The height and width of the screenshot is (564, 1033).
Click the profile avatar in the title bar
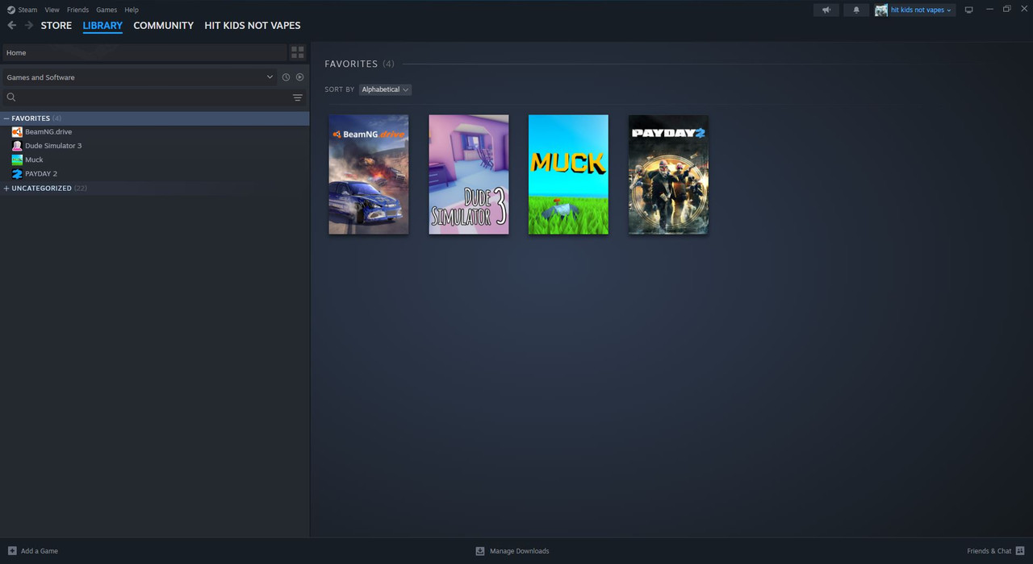pos(881,10)
